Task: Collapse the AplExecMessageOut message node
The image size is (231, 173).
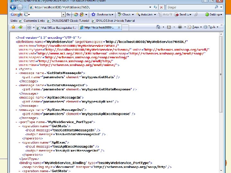Action: [x=16, y=110]
